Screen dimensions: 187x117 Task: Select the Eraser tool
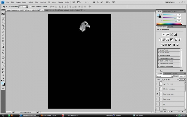[3, 44]
